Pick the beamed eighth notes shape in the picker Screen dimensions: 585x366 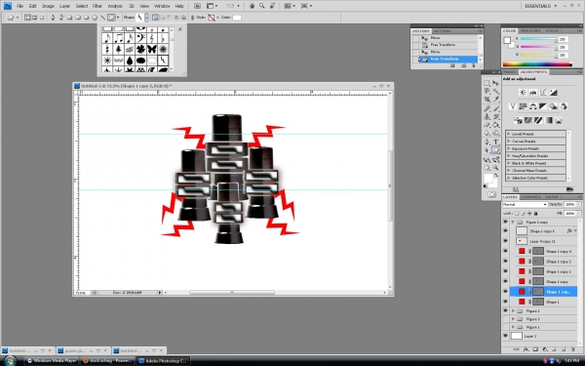[x=119, y=38]
